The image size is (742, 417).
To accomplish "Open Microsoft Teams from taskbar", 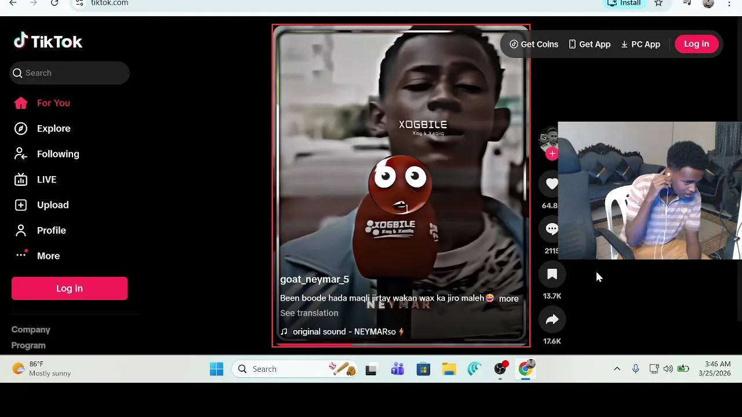I will click(397, 369).
